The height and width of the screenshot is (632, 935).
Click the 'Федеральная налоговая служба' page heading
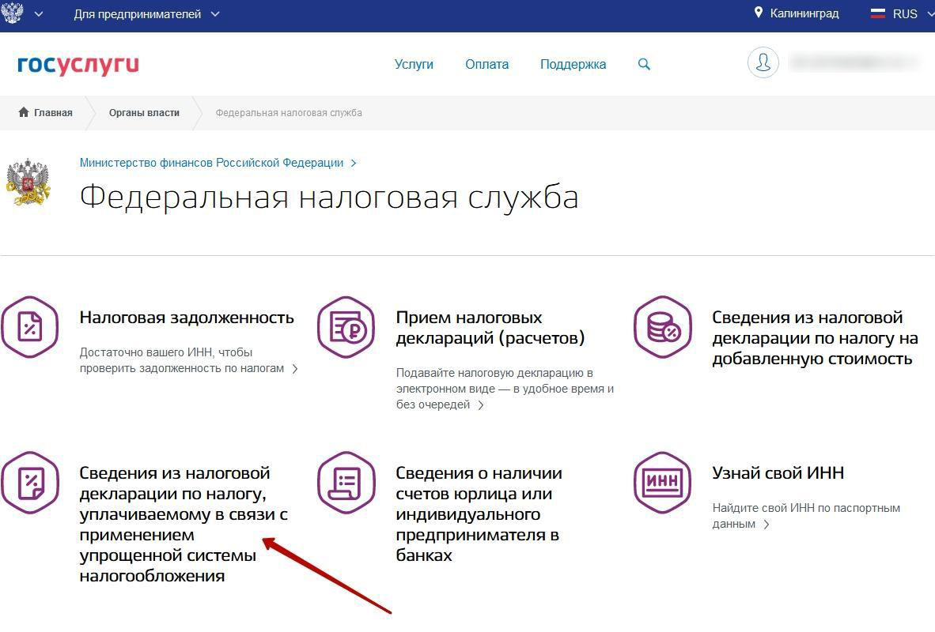(x=329, y=197)
